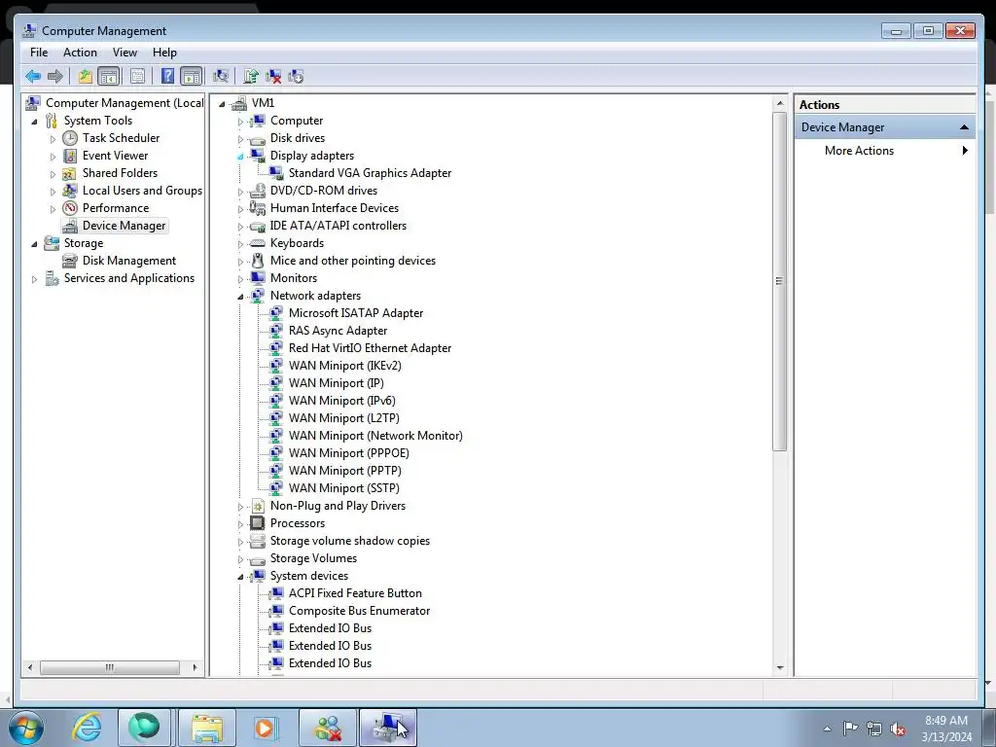
Task: Select ACPI Fixed Feature Button device
Action: click(355, 593)
